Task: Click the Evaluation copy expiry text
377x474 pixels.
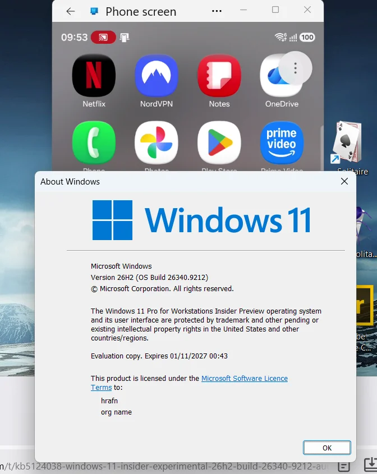Action: (159, 356)
